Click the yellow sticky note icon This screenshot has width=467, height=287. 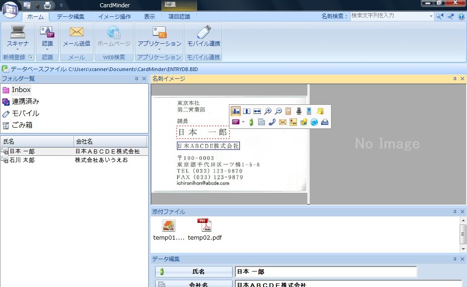pos(320,111)
